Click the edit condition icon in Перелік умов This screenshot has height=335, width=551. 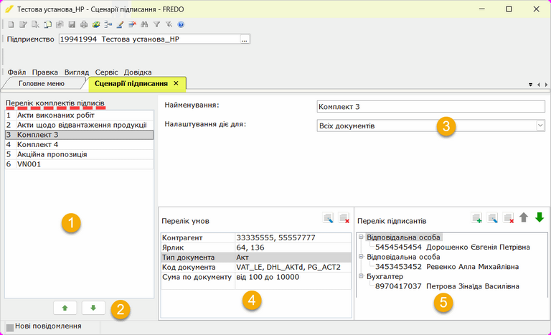(x=328, y=218)
